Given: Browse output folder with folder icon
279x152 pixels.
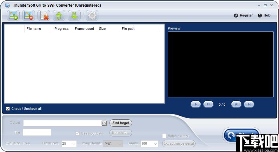Looking at the screenshot, I should [104, 123].
